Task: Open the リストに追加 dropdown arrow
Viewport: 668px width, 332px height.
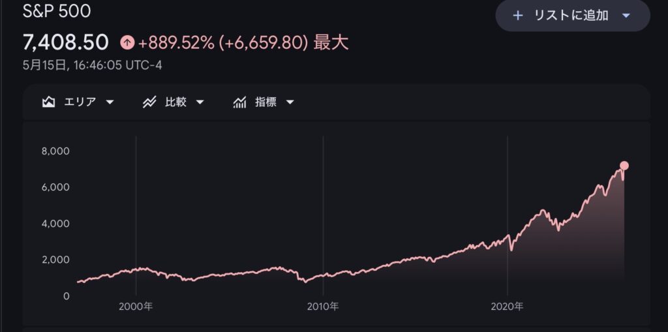Action: pyautogui.click(x=626, y=16)
